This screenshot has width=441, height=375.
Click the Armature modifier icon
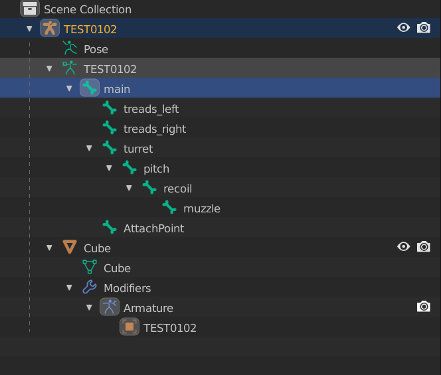tap(110, 307)
